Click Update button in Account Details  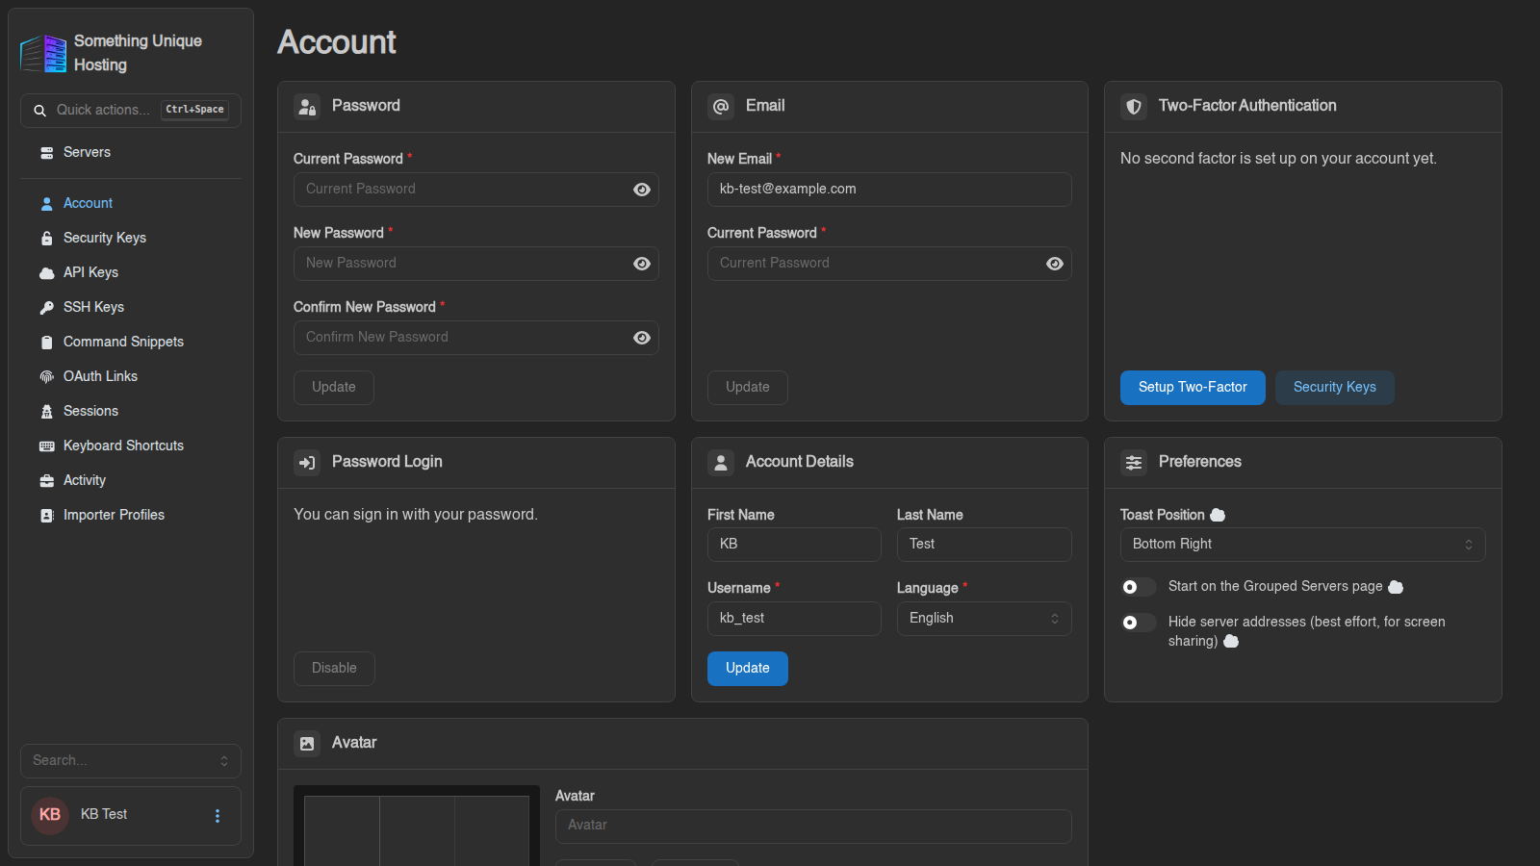[748, 669]
